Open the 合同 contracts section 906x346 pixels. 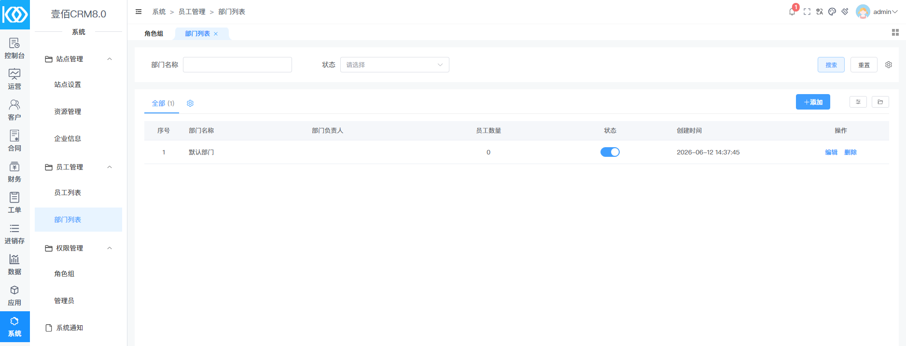(x=14, y=141)
